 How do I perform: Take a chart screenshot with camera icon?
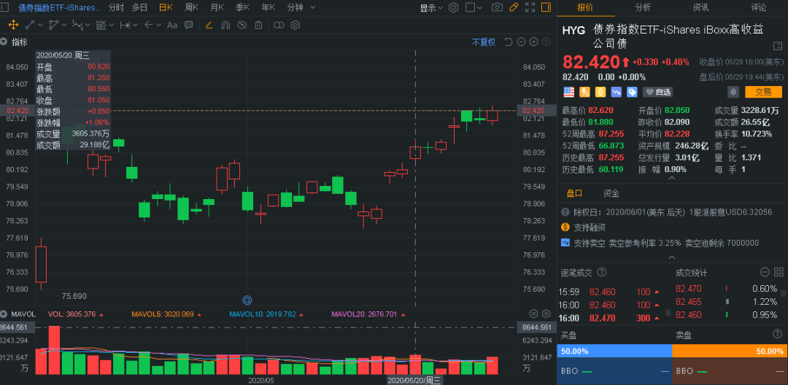[x=497, y=7]
